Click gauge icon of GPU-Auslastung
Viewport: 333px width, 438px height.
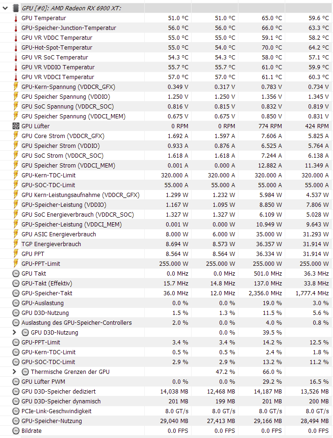tap(16, 303)
